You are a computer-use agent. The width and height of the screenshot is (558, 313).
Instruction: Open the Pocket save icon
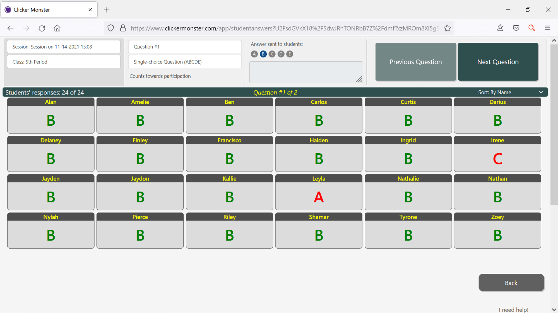516,28
